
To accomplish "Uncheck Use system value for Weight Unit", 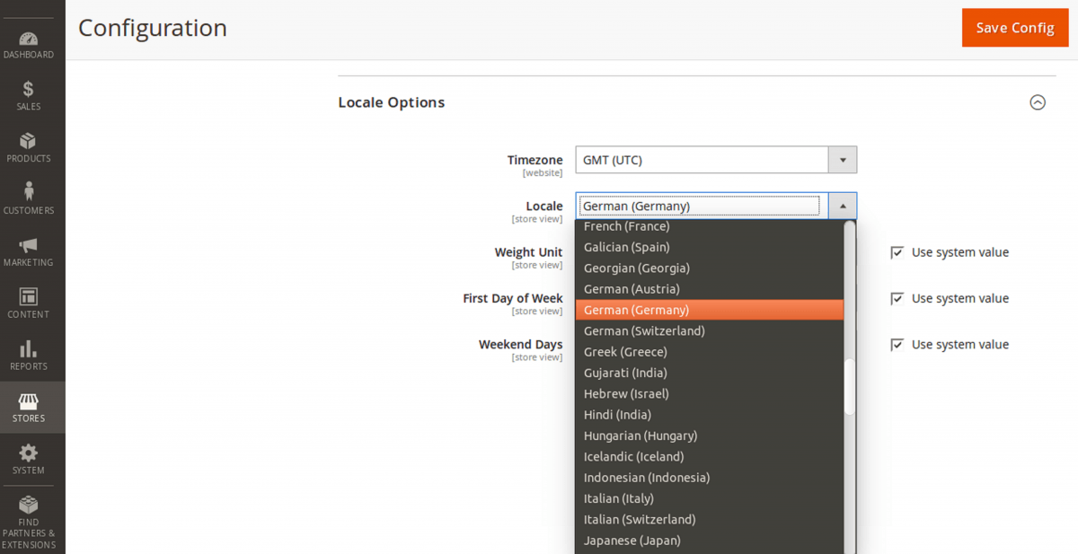I will [x=897, y=252].
